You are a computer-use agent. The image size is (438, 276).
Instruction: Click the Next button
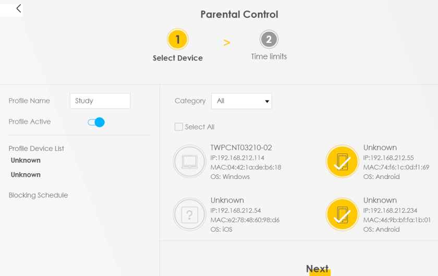pyautogui.click(x=318, y=269)
